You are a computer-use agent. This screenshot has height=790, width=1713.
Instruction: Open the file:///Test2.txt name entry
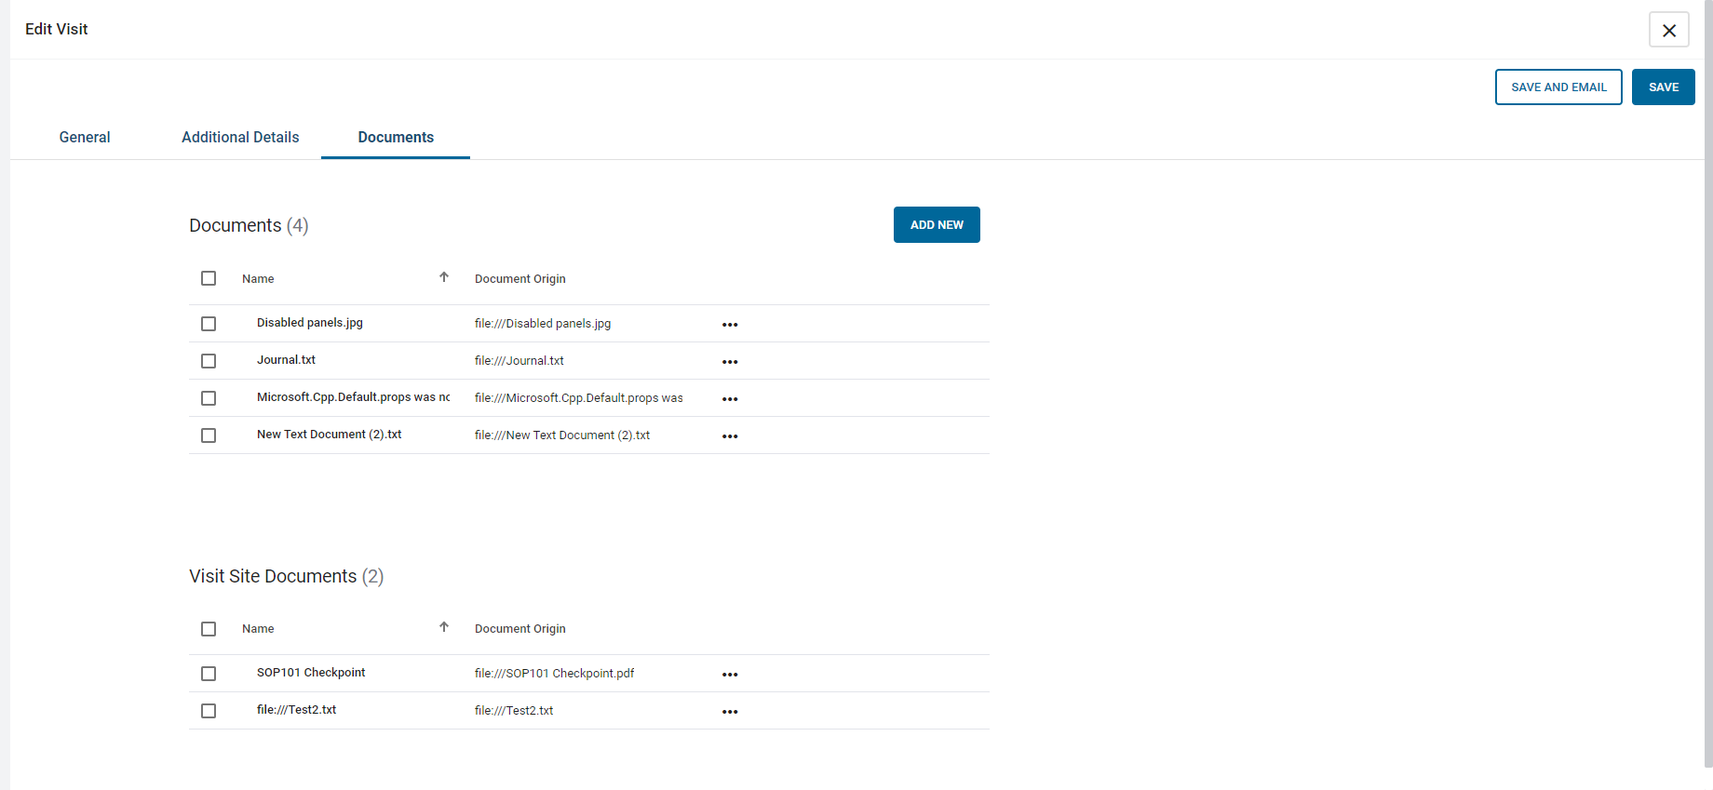[x=296, y=710]
